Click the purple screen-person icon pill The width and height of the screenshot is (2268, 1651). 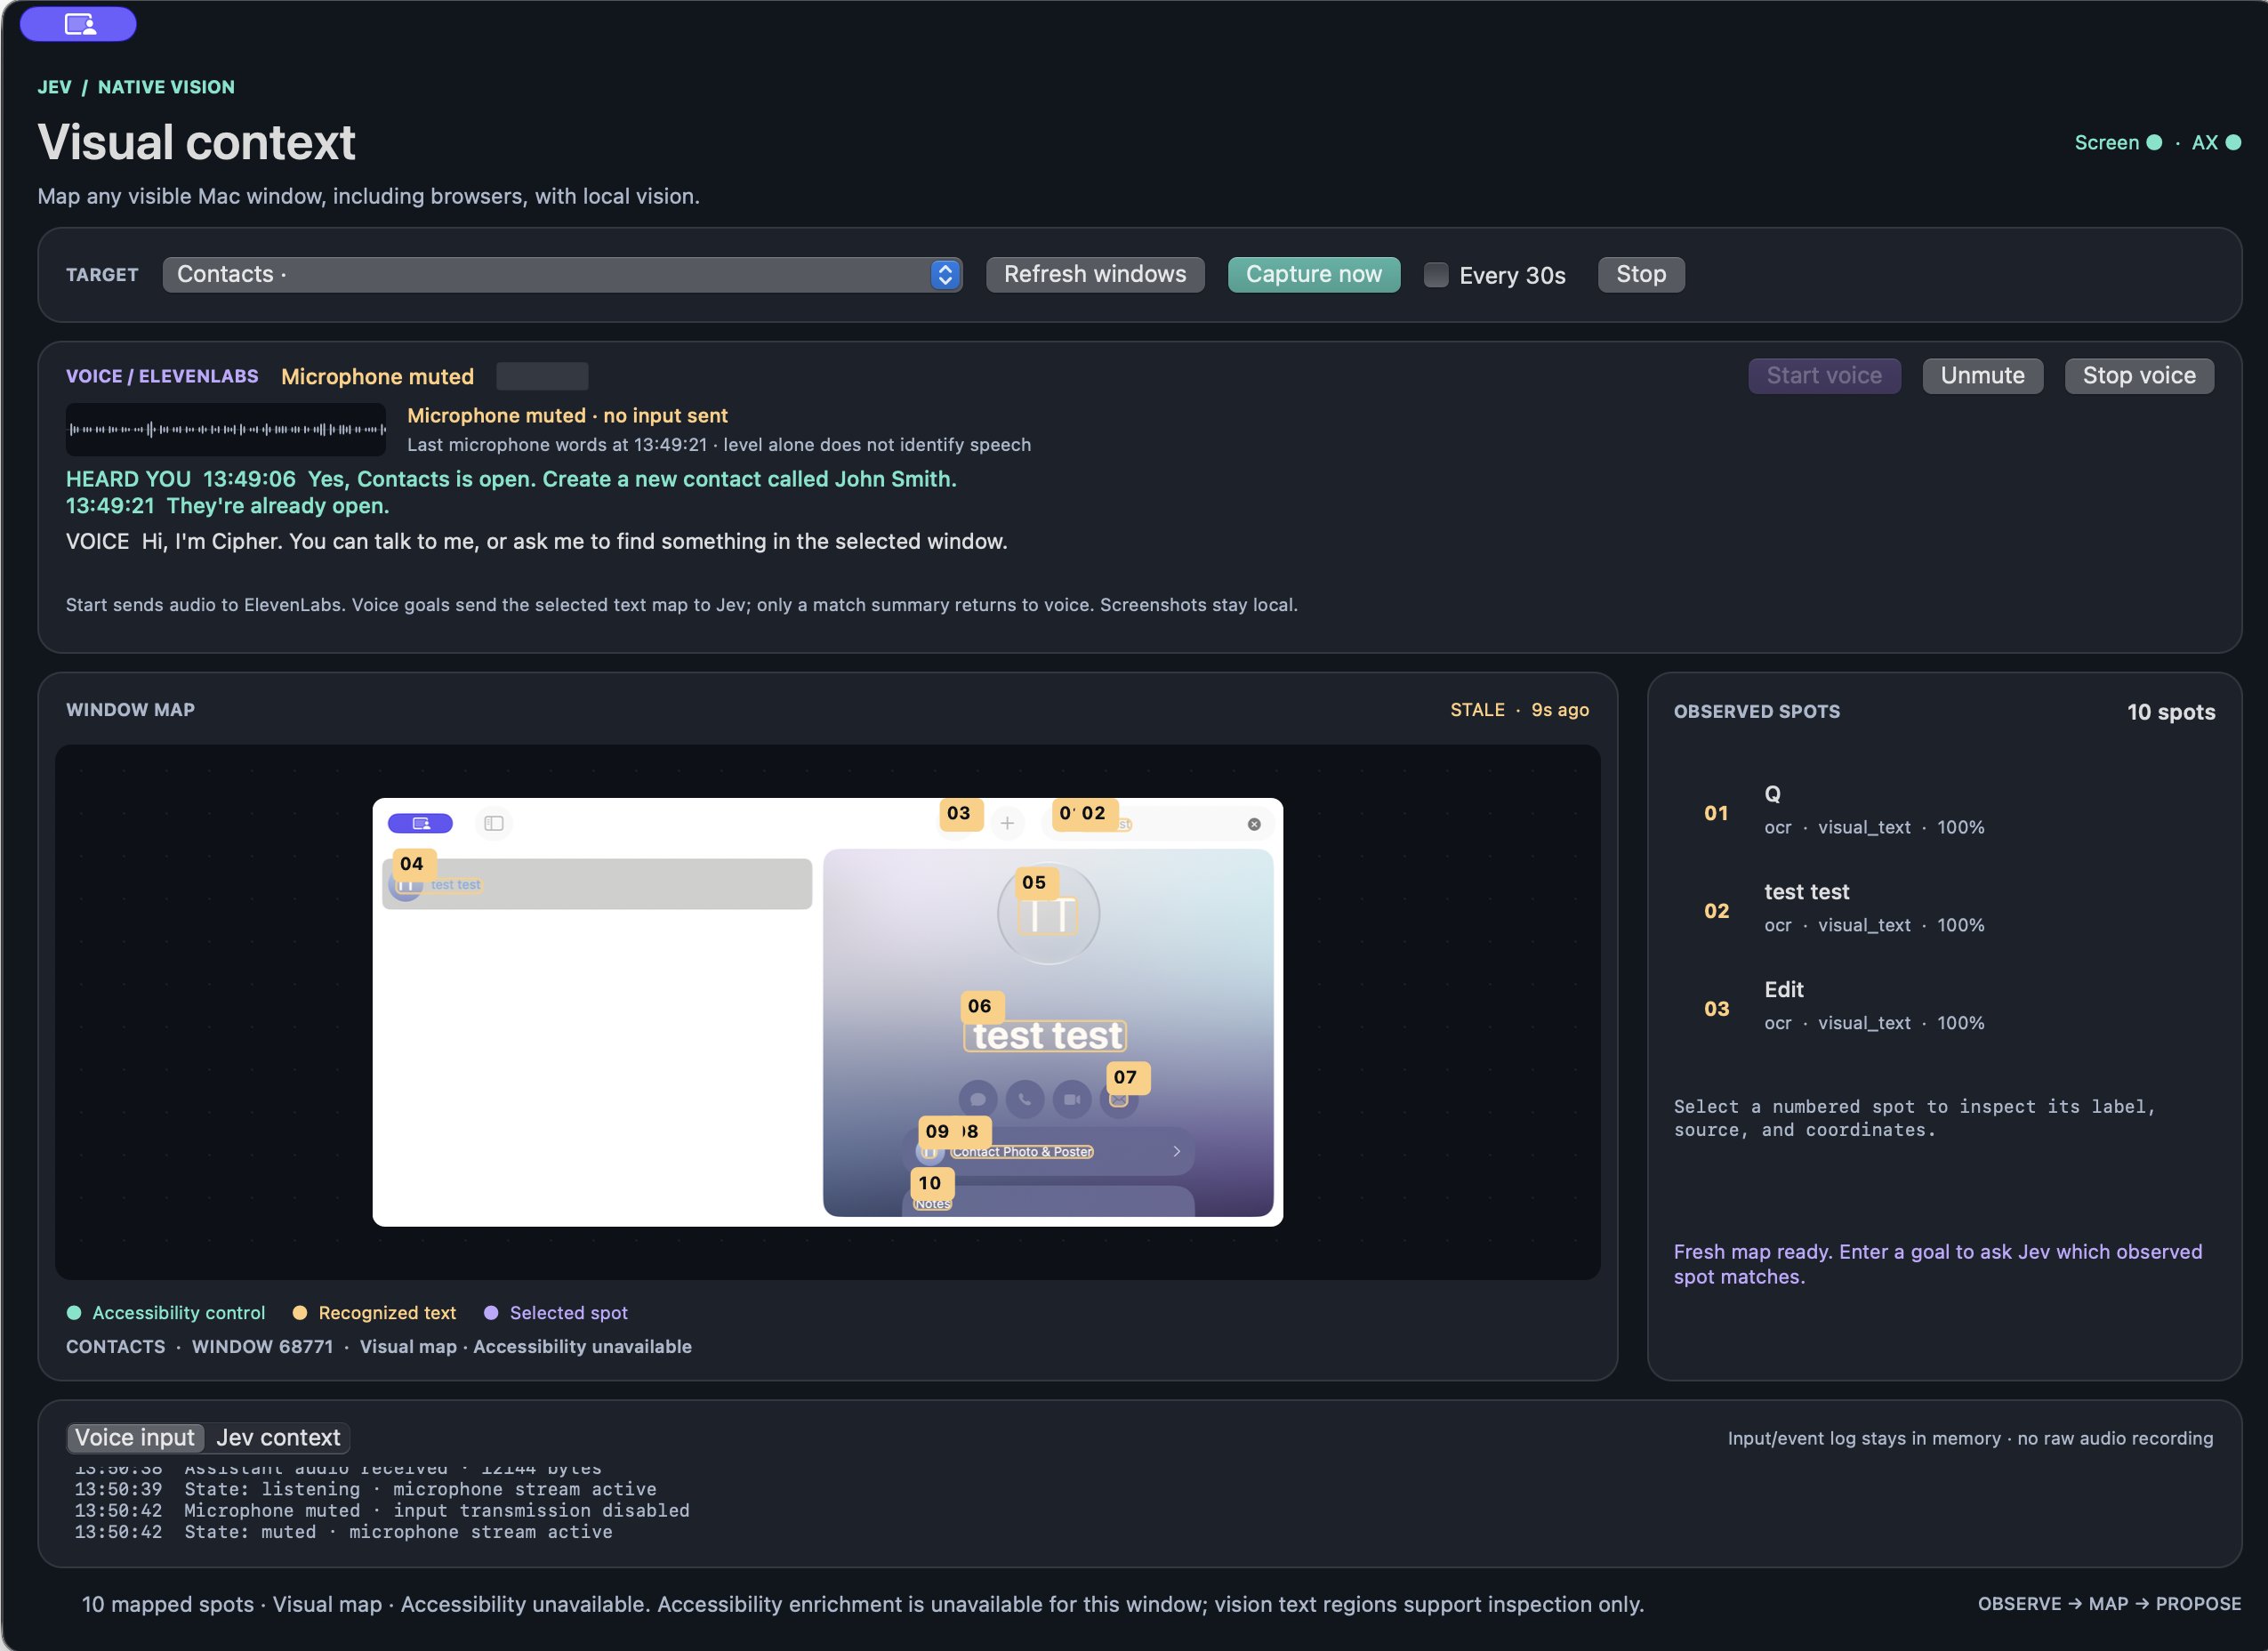coord(78,24)
